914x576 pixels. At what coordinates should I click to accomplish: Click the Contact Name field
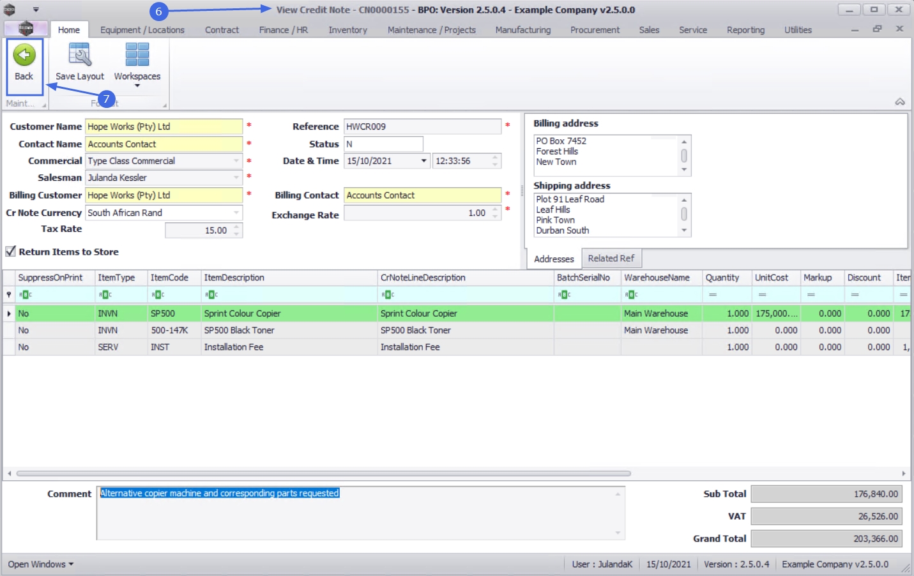click(x=164, y=144)
